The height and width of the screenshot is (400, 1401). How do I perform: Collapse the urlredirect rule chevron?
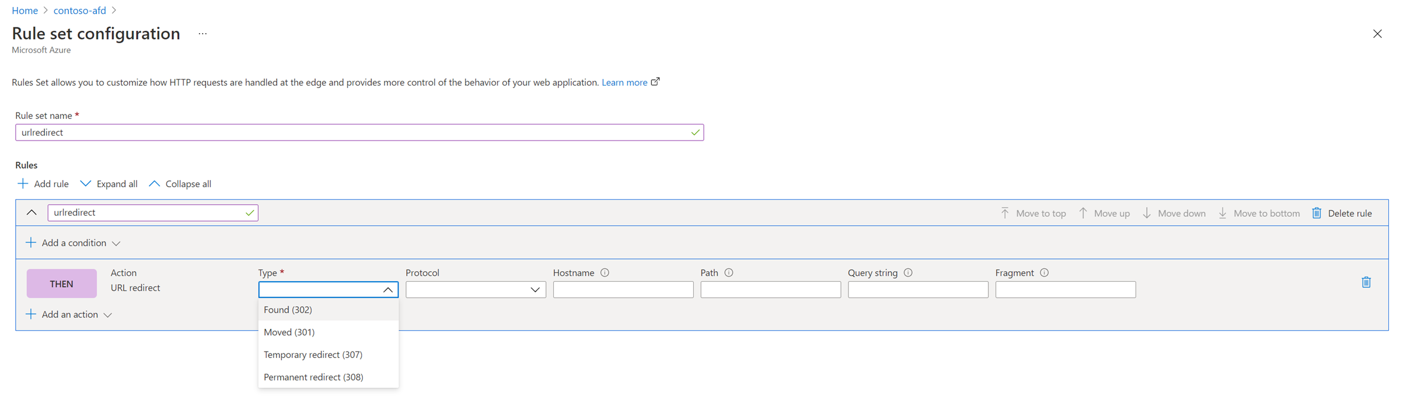coord(32,213)
